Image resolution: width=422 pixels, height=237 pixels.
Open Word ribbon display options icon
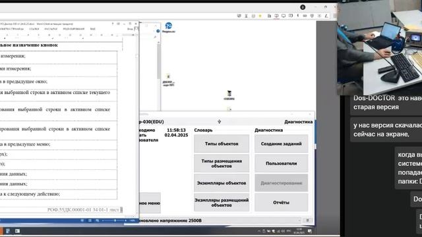click(119, 24)
